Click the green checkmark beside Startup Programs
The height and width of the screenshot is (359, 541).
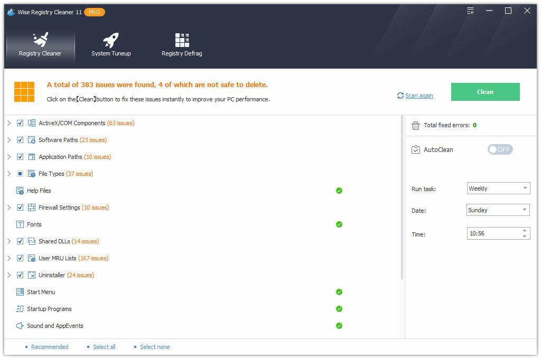339,309
